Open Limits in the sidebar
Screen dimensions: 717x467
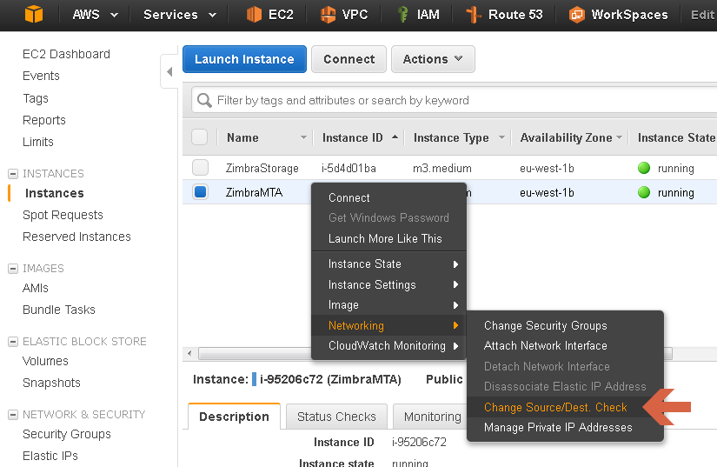click(38, 143)
